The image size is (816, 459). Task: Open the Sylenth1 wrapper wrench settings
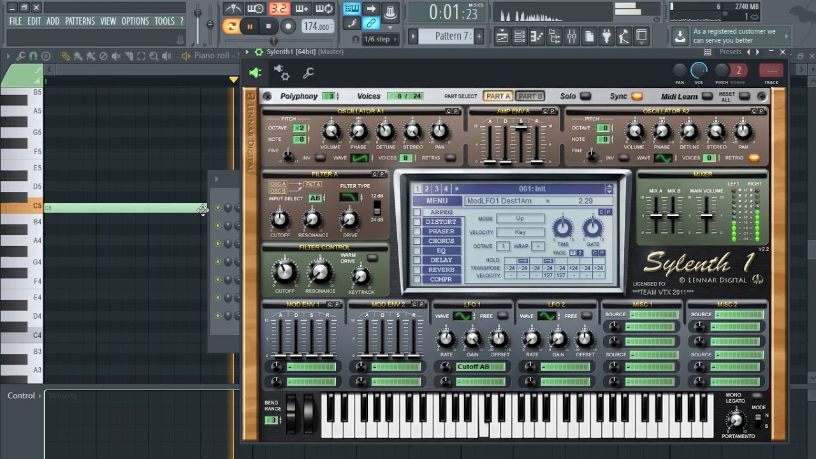click(308, 73)
